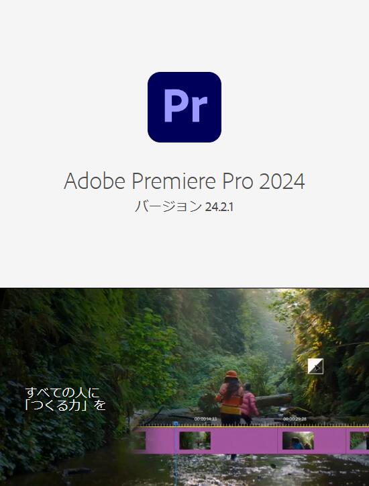Click the 00:00:29:28 timecode label
The width and height of the screenshot is (369, 486).
295,419
